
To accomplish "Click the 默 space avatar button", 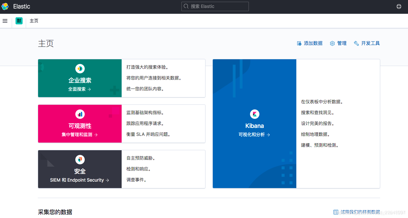I will tap(19, 21).
